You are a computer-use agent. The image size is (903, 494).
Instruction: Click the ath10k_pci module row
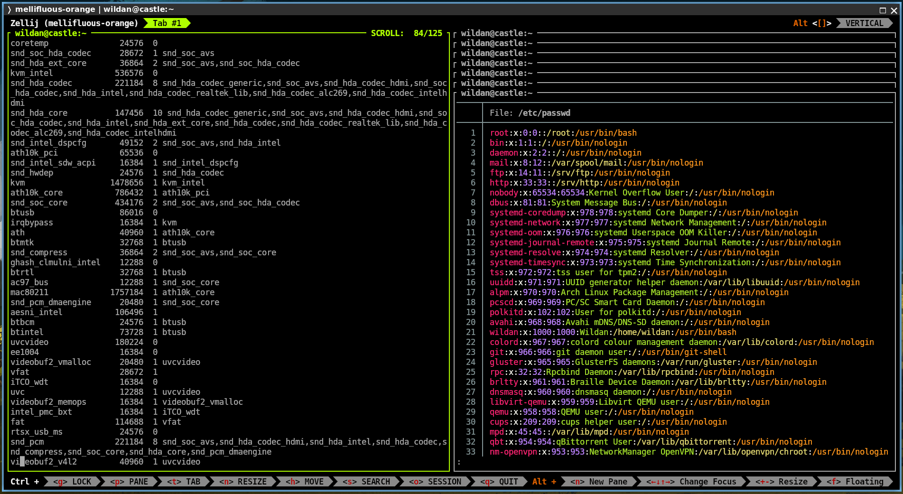tap(84, 153)
